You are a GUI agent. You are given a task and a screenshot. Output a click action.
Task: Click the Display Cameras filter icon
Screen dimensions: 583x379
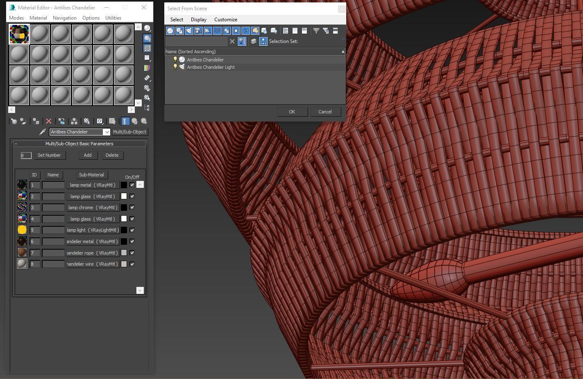[x=198, y=31]
